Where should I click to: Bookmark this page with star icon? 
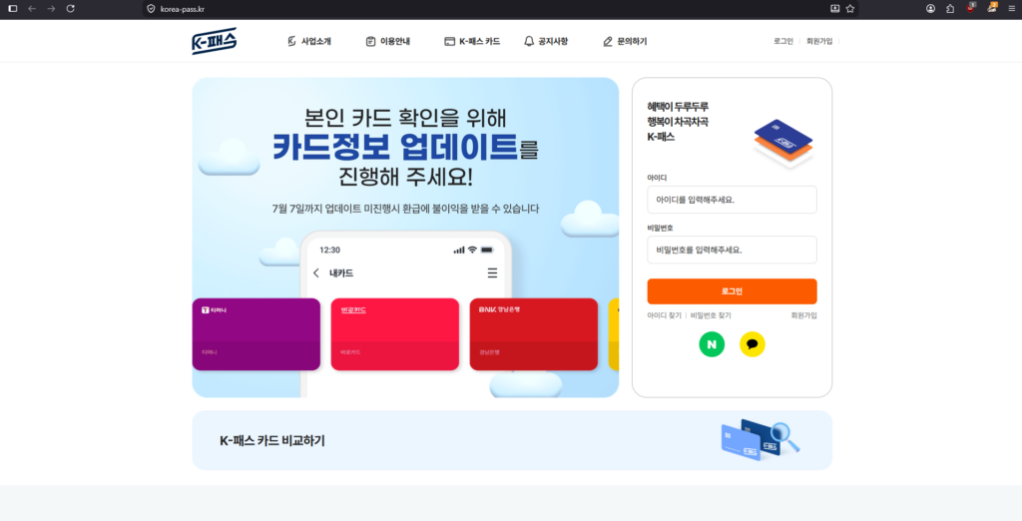(850, 8)
